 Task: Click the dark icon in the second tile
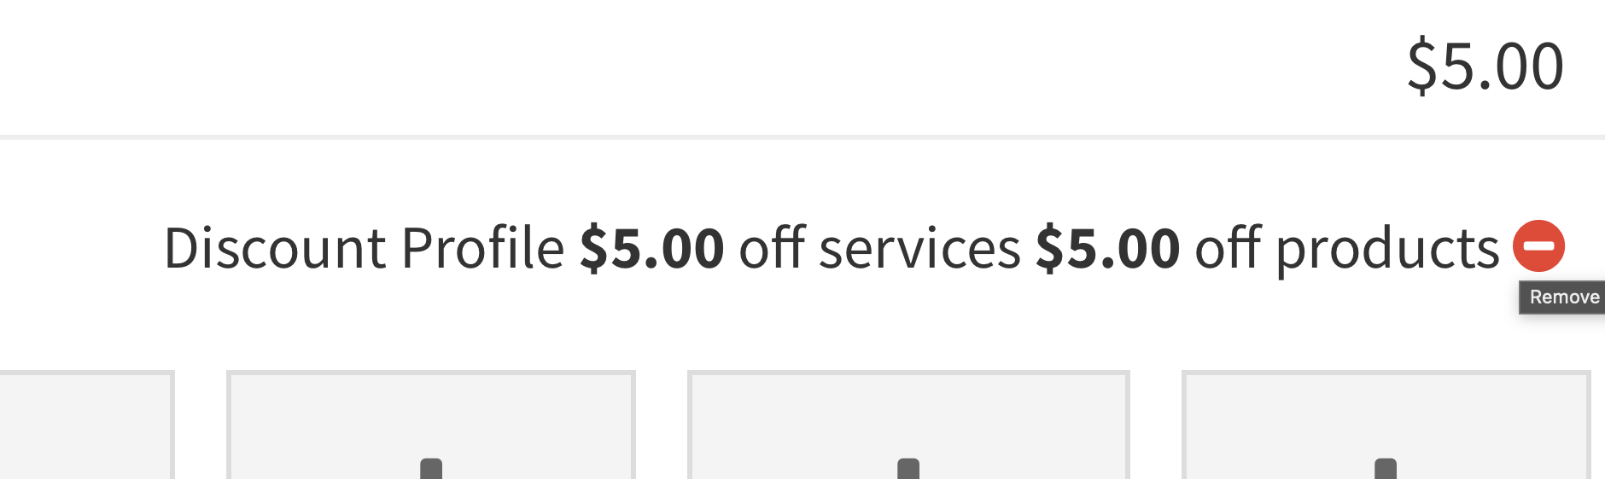tap(431, 468)
